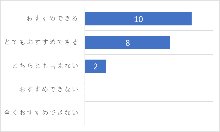Click the bottom gridline of the chart
220x132 pixels.
click(149, 125)
